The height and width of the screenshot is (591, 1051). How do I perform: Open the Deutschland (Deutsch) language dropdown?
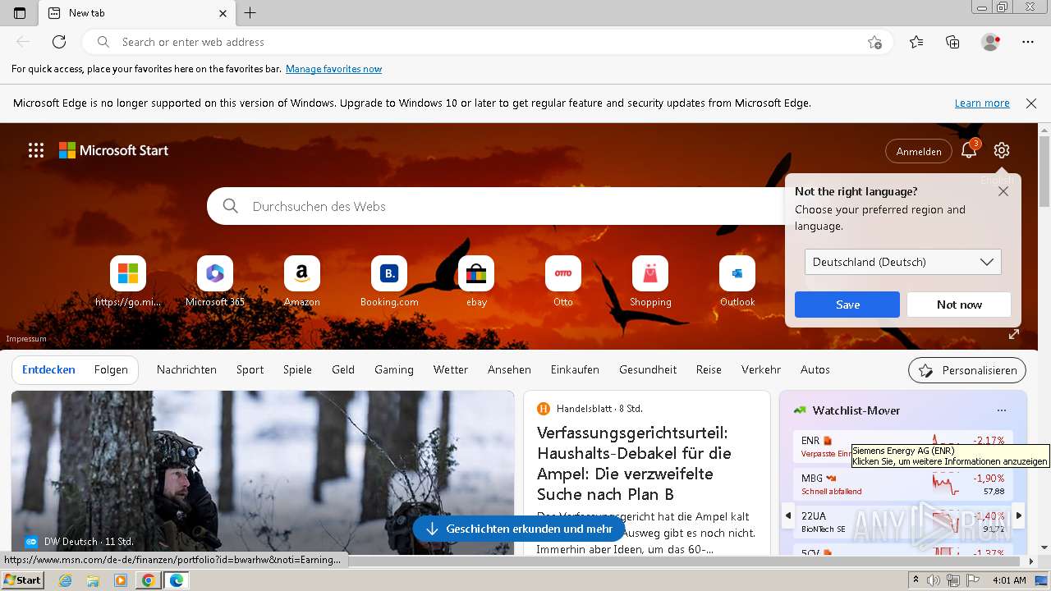tap(903, 262)
